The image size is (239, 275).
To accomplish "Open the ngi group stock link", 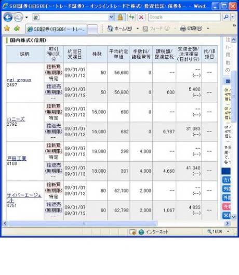I will point(19,80).
